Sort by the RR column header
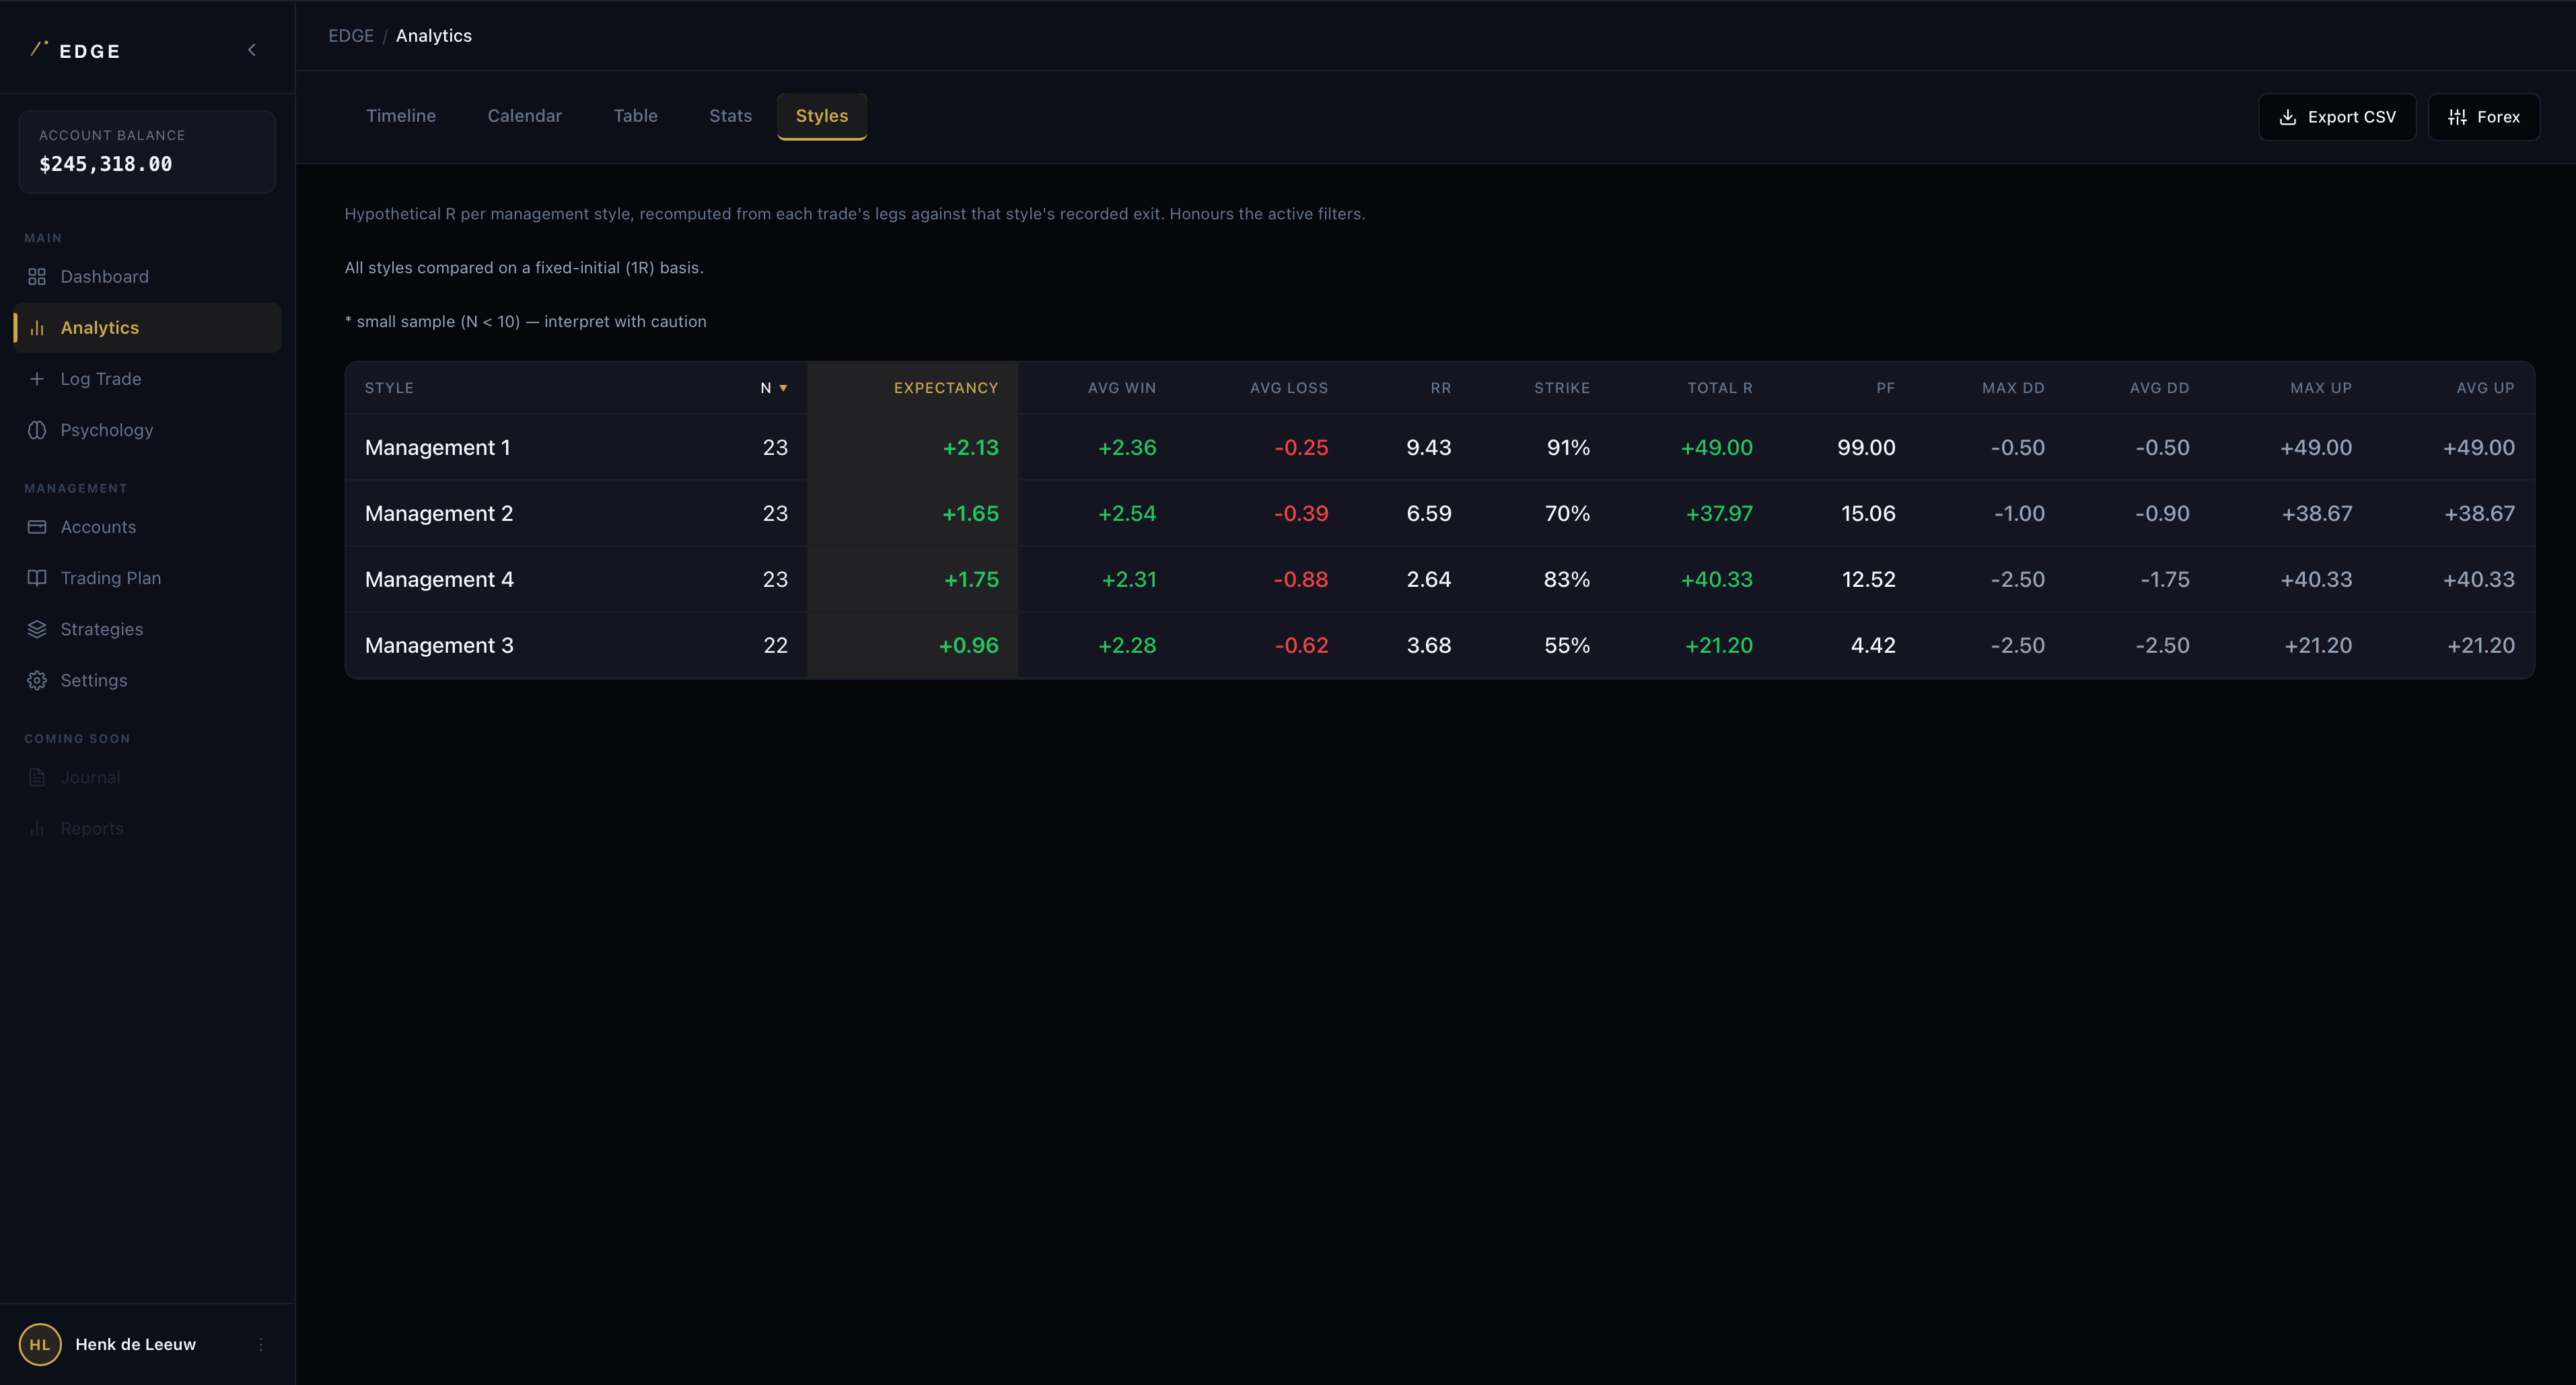 coord(1441,388)
